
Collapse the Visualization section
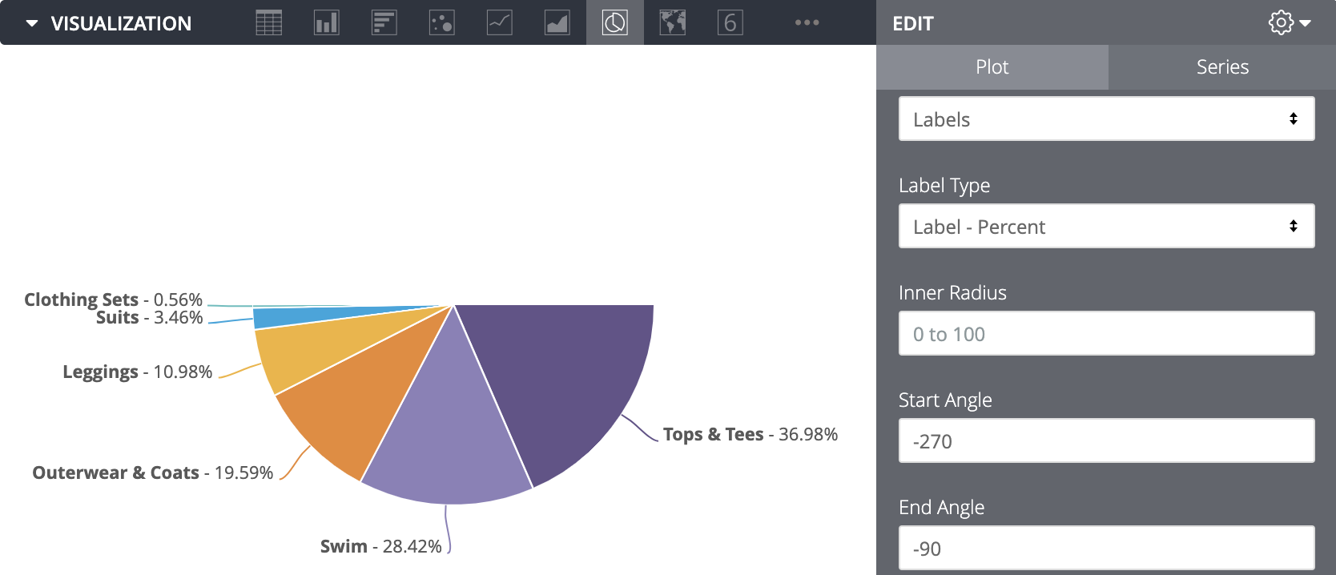click(32, 23)
